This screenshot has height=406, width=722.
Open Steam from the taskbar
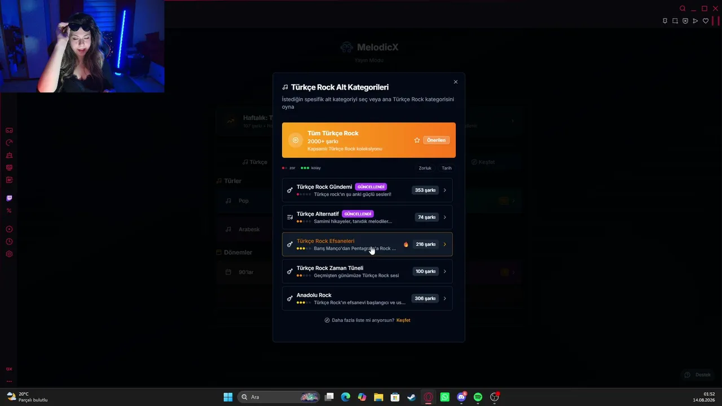(412, 397)
